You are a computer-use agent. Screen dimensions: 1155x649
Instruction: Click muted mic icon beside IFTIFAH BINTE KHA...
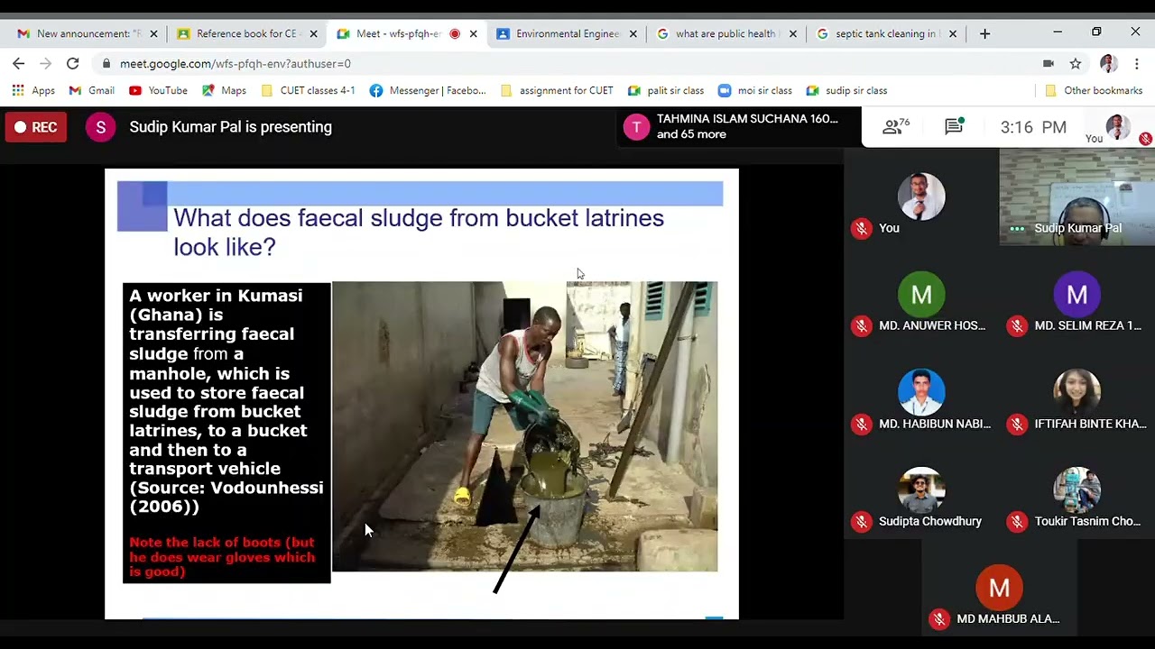tap(1017, 424)
